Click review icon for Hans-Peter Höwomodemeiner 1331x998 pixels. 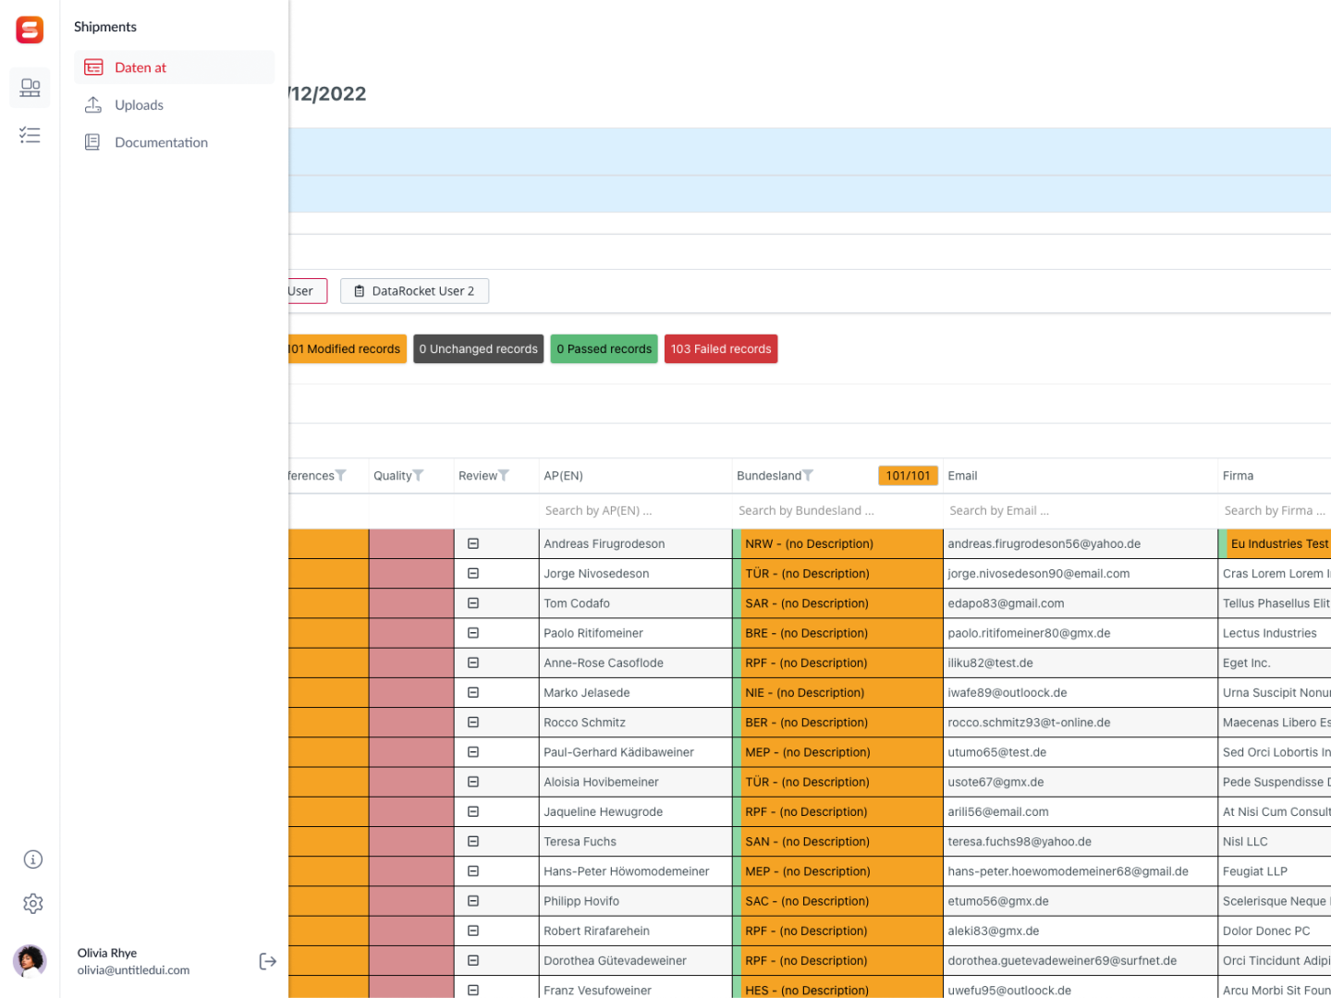pos(473,871)
